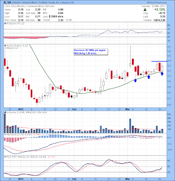Click the 3.4 price scale label

170,61
